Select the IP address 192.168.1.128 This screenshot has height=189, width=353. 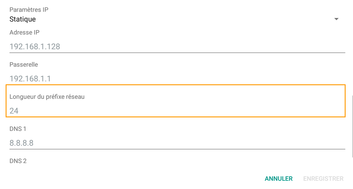[35, 46]
